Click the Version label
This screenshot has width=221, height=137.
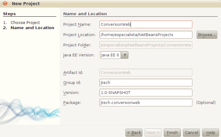[x=71, y=93]
